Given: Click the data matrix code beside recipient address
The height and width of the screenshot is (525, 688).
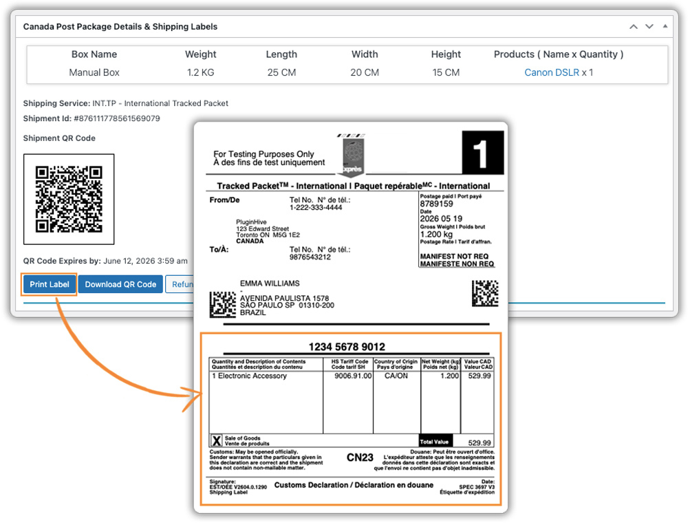Looking at the screenshot, I should point(223,305).
